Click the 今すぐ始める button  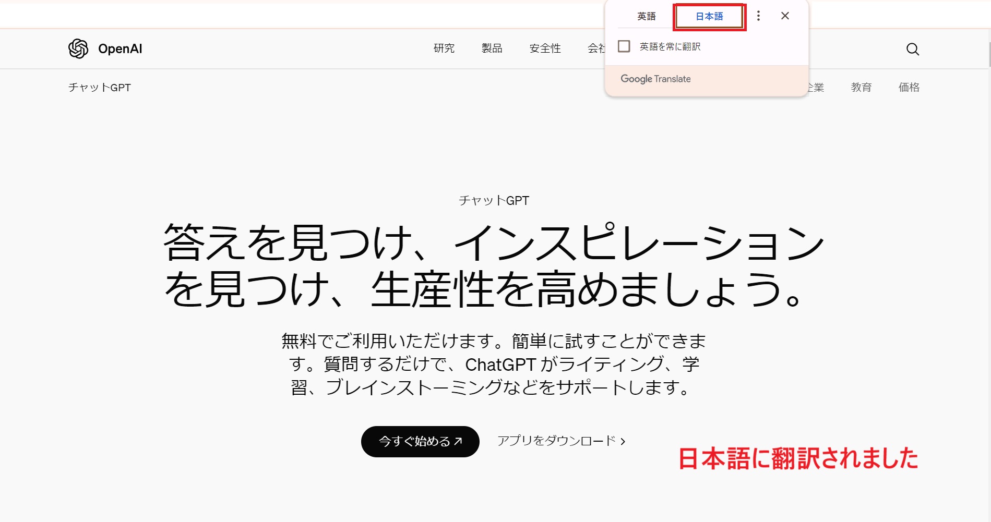click(x=420, y=442)
